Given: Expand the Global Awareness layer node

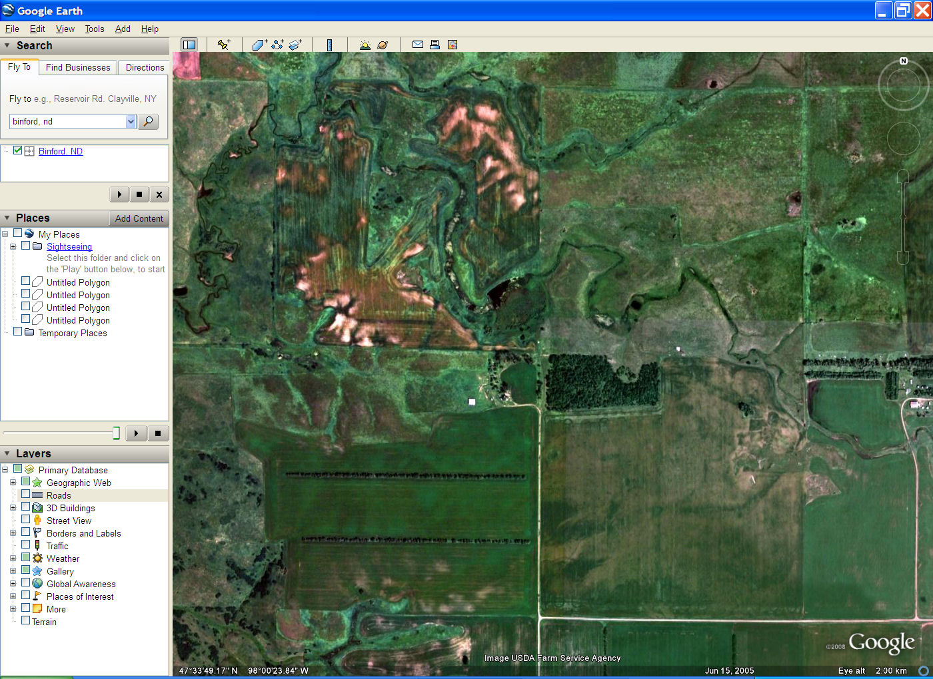Looking at the screenshot, I should coord(13,584).
